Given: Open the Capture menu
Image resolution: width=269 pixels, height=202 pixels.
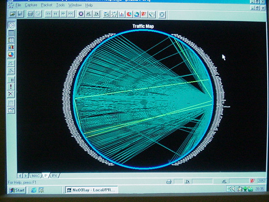Looking at the screenshot, I should [31, 5].
